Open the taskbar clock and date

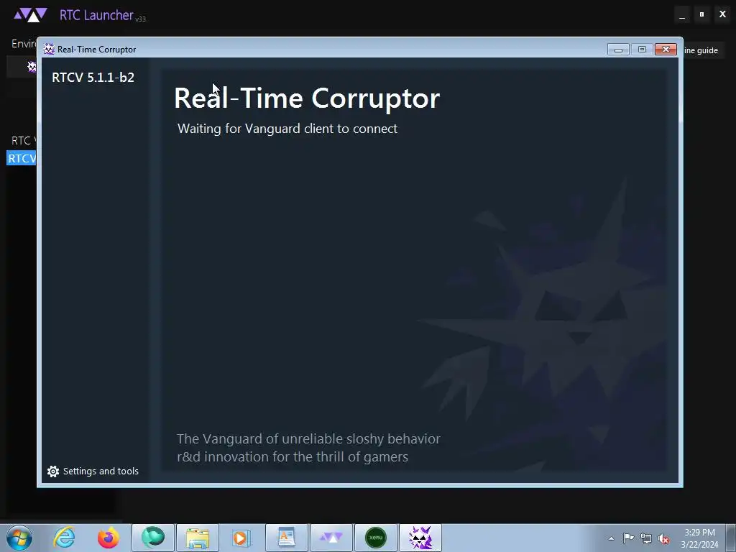point(699,538)
